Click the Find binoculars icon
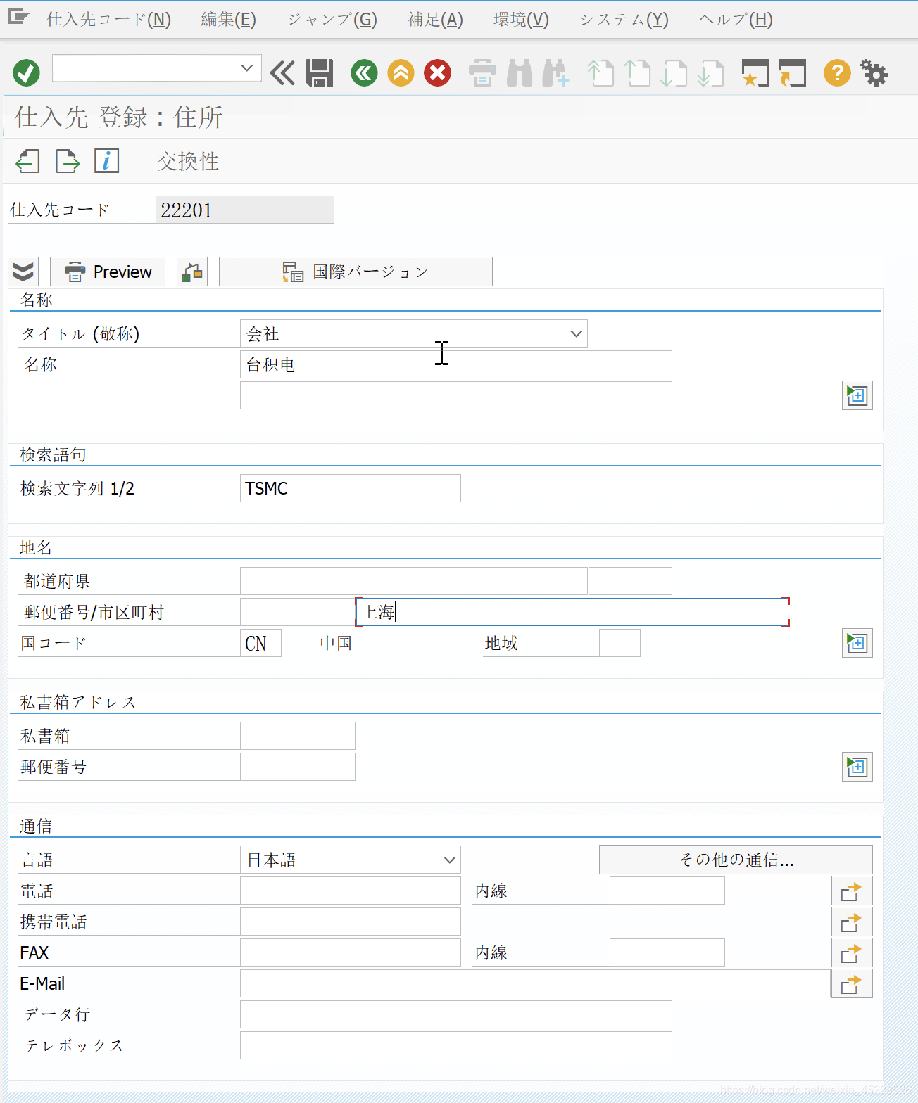The width and height of the screenshot is (918, 1103). pyautogui.click(x=520, y=72)
